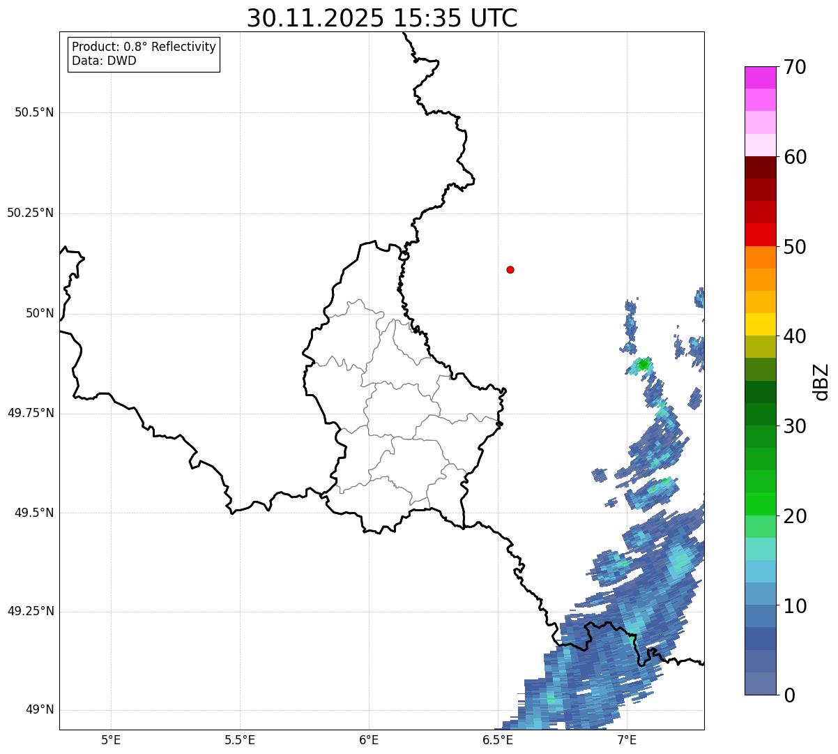Click the grey-blue bottom colorbar segment at 0
The height and width of the screenshot is (754, 838).
coord(760,684)
